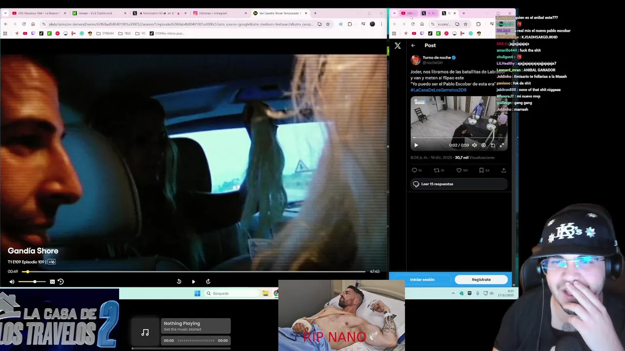Mute the X post video
The width and height of the screenshot is (625, 351).
(474, 145)
